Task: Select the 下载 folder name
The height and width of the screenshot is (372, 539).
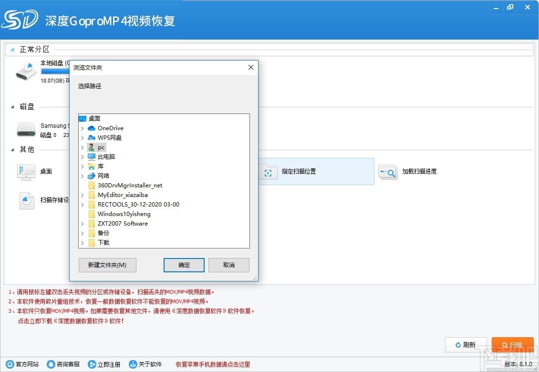Action: pos(104,243)
